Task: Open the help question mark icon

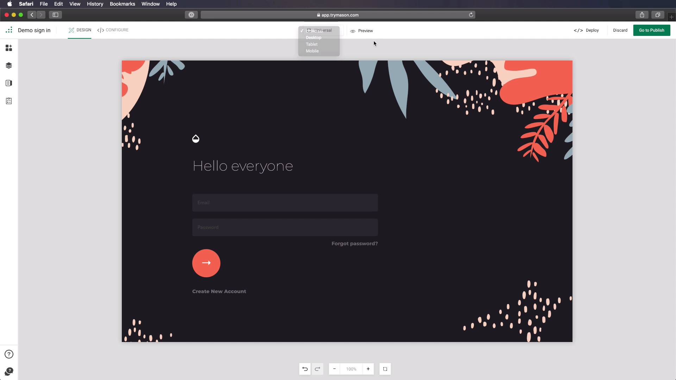Action: tap(8, 354)
